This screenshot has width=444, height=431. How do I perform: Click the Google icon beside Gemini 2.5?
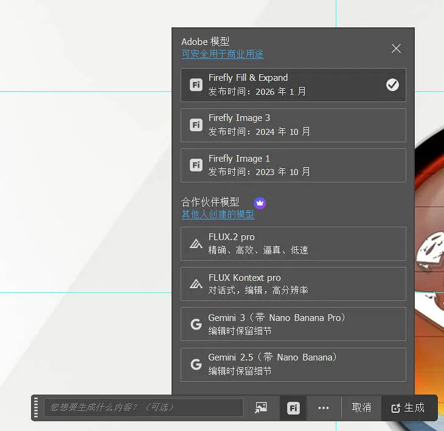(x=196, y=364)
